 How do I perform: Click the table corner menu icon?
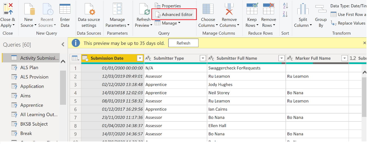75,58
